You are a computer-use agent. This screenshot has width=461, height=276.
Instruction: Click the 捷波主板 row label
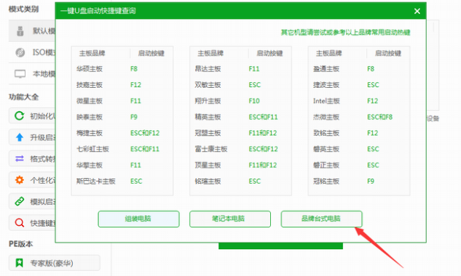(x=326, y=85)
